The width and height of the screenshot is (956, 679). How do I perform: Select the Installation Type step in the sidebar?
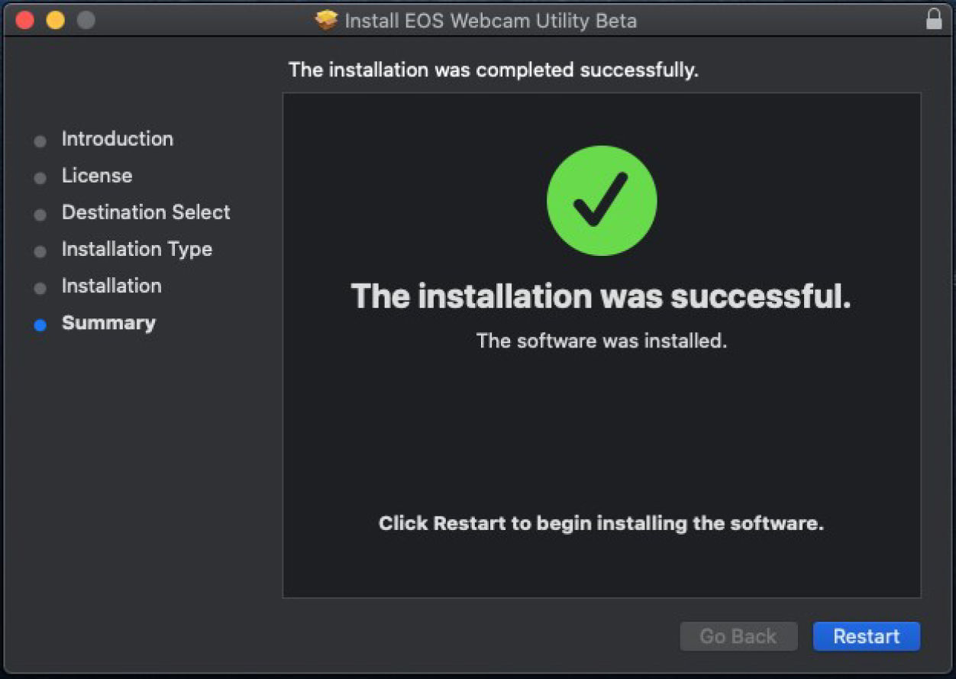137,250
